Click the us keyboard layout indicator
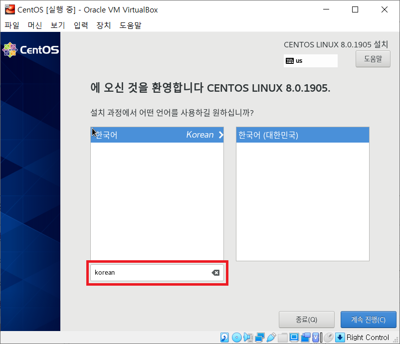The height and width of the screenshot is (344, 400). [311, 61]
